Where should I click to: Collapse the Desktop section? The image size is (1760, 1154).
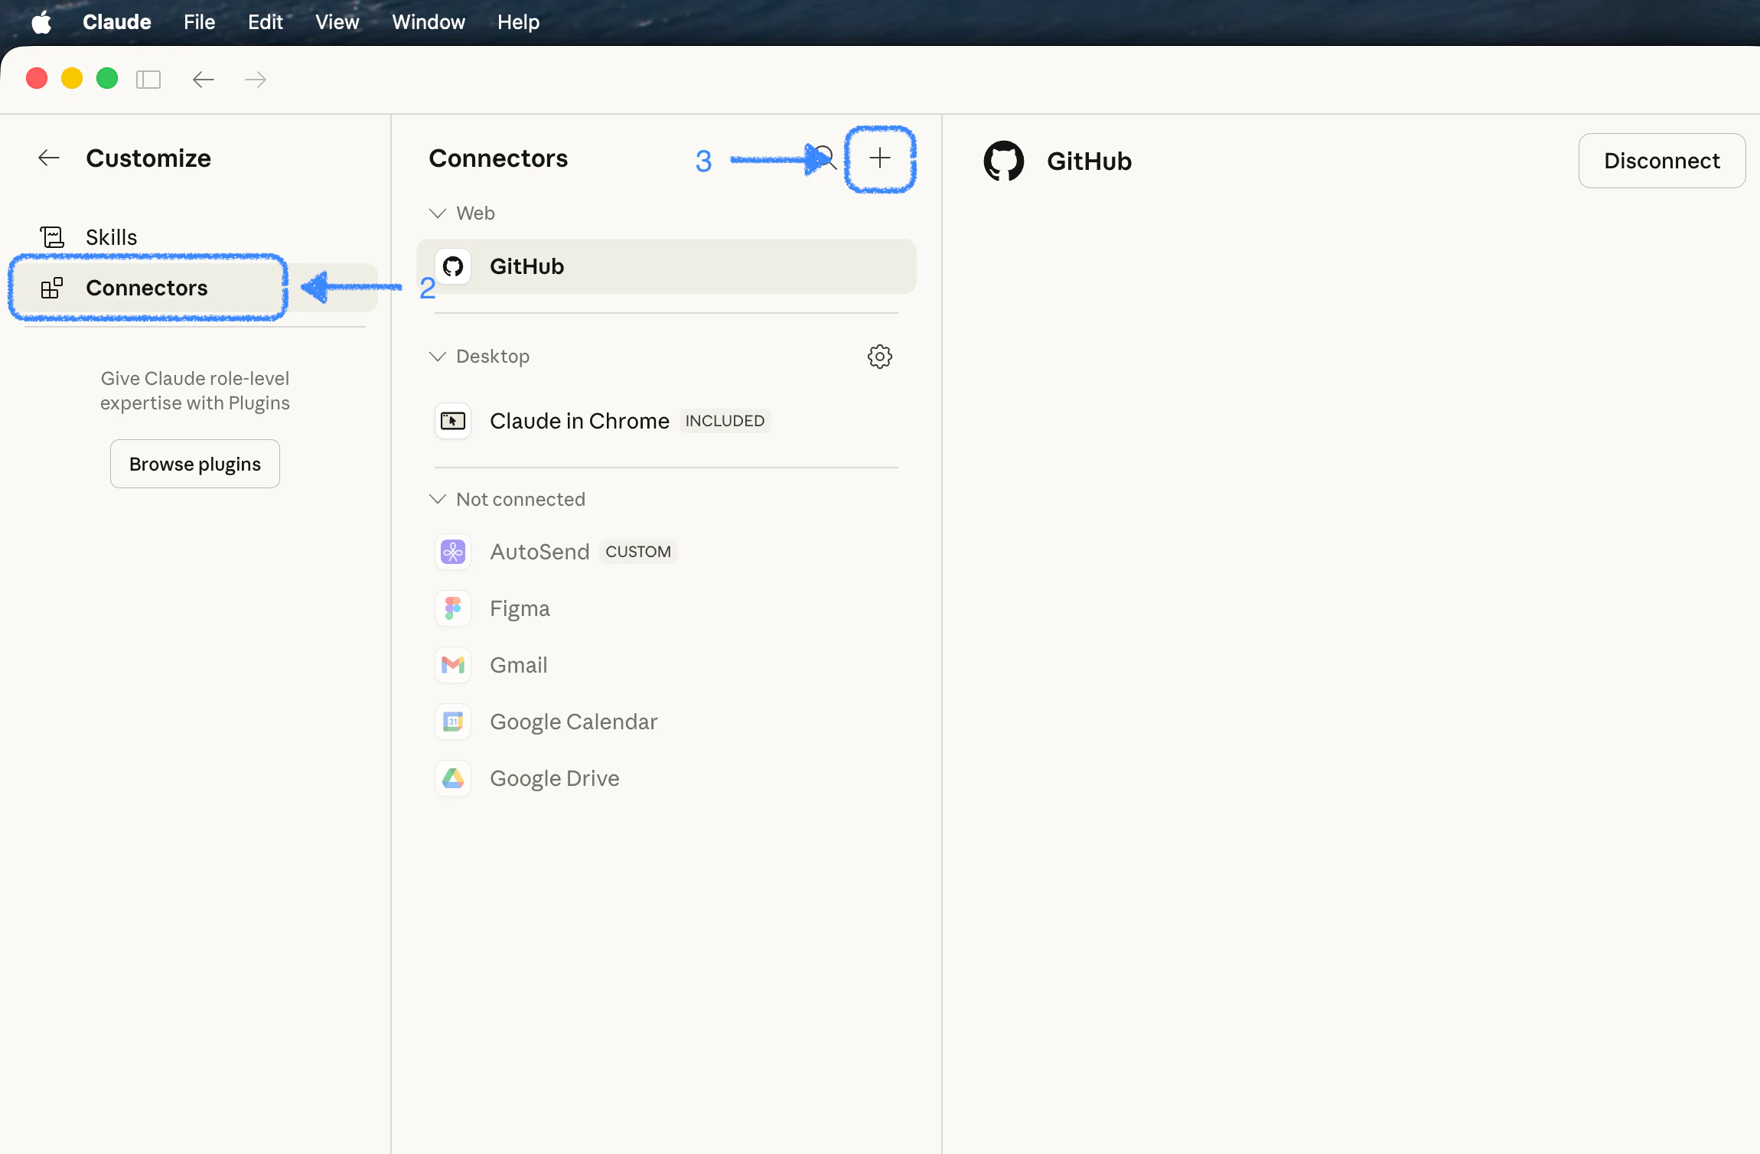(x=438, y=357)
